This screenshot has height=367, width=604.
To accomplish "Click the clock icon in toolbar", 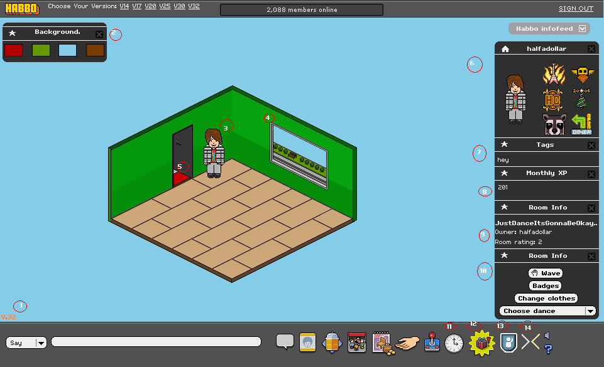I will coord(454,343).
